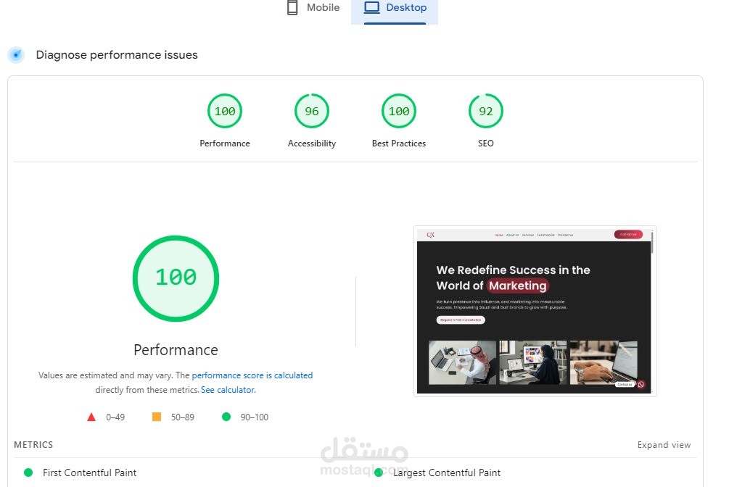Viewport: 729px width, 487px height.
Task: Switch to the Mobile tab
Action: click(313, 8)
